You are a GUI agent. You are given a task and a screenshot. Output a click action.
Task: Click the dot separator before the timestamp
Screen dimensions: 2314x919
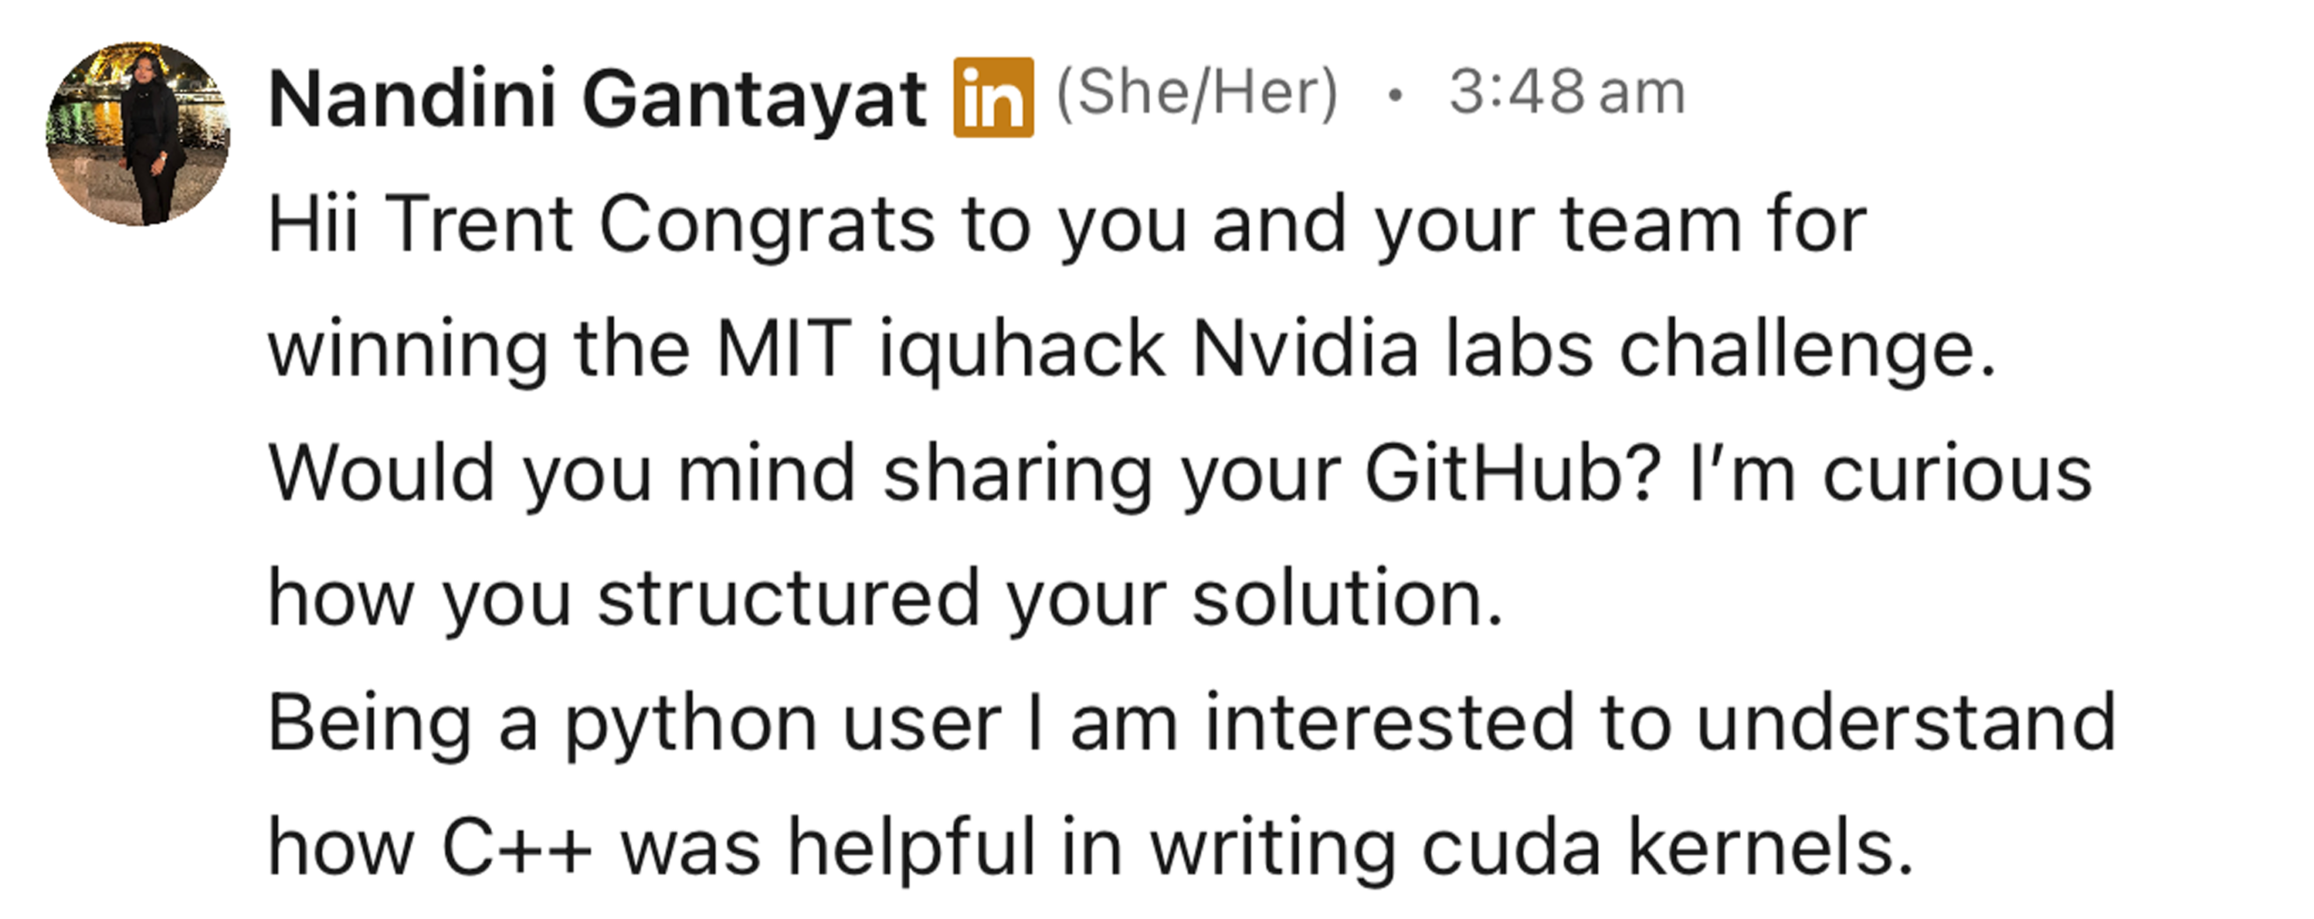click(1395, 95)
